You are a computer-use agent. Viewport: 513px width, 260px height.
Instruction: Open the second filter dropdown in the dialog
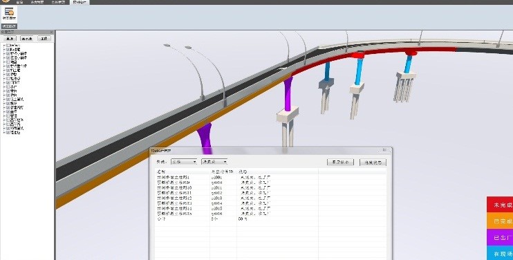[214, 162]
